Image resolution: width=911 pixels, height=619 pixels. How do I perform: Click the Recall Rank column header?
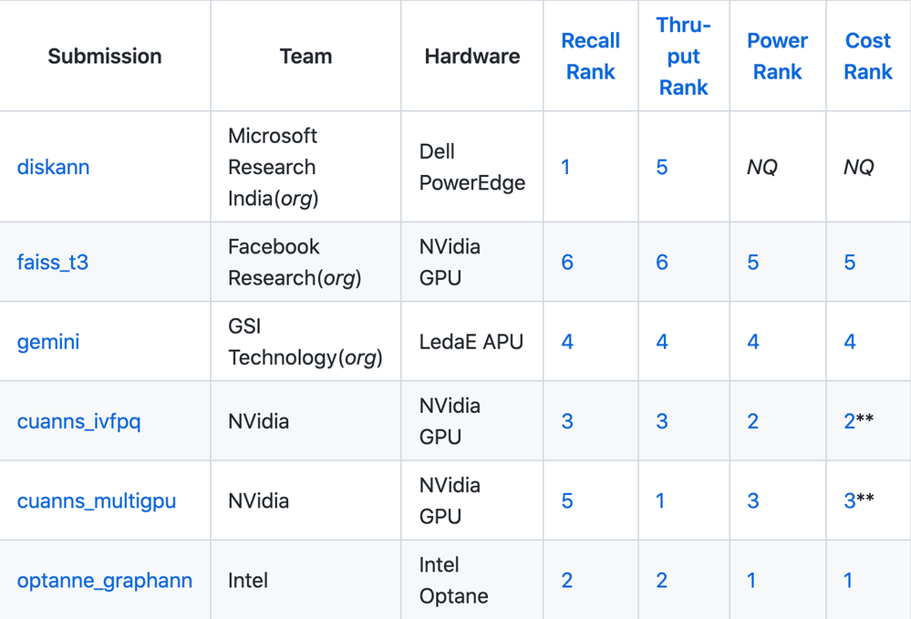(x=591, y=57)
